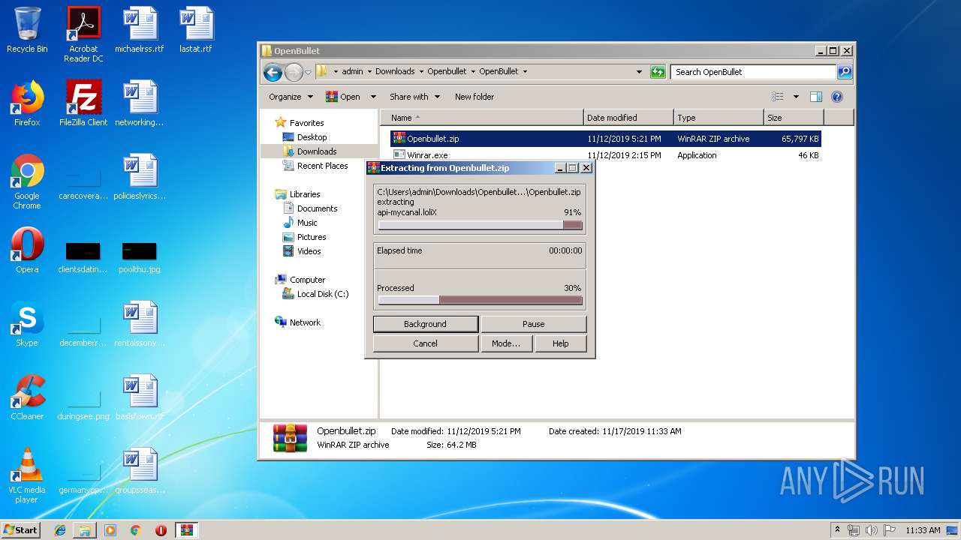Sort files by Size column
The image size is (961, 540).
[794, 118]
